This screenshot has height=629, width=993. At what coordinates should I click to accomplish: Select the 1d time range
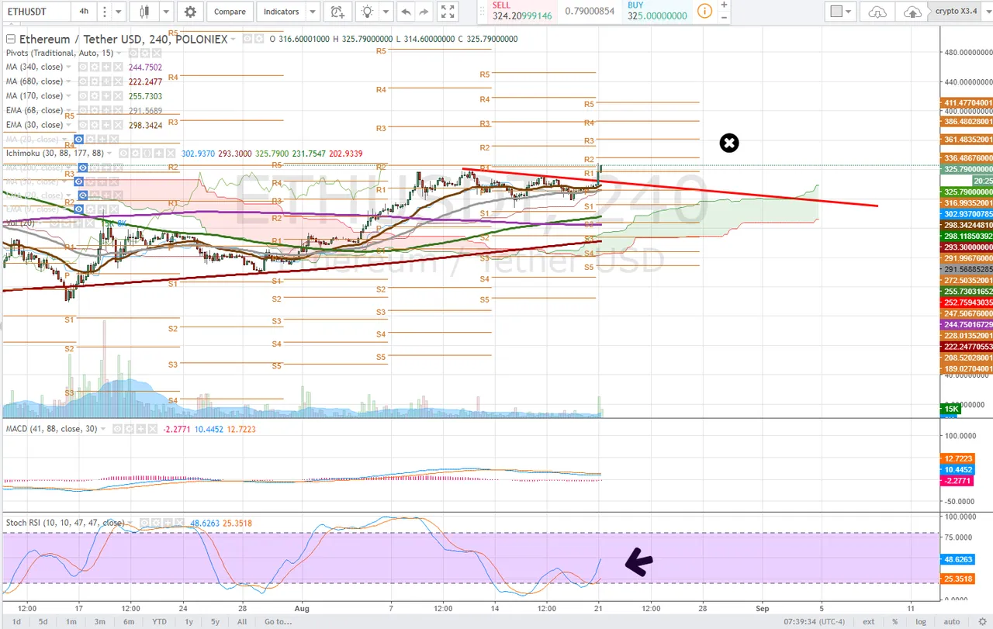click(16, 621)
